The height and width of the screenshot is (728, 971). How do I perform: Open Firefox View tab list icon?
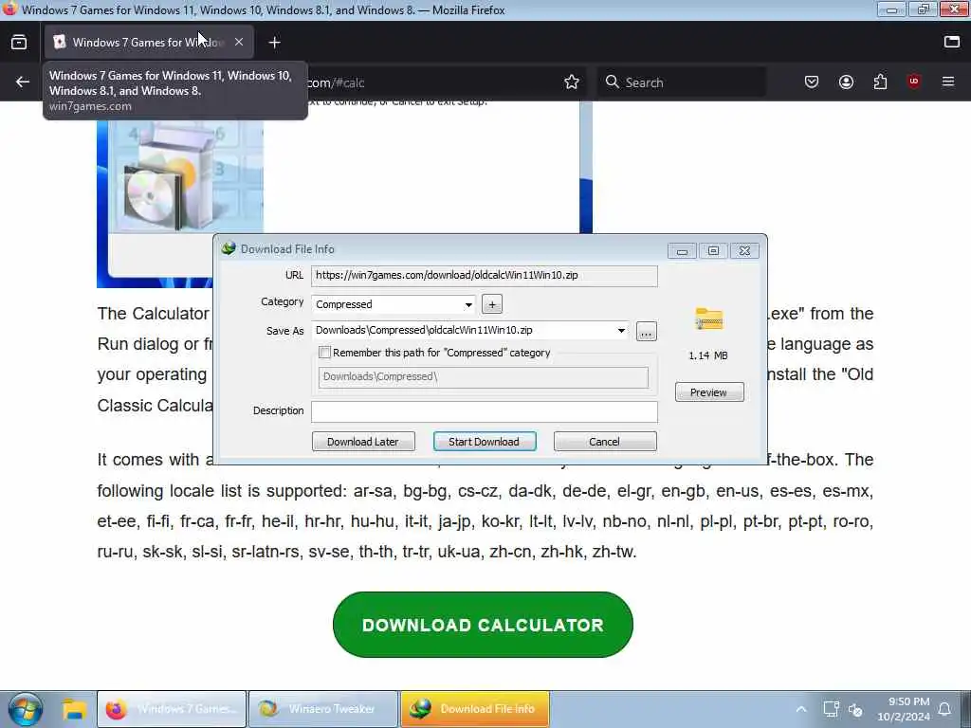click(x=19, y=42)
